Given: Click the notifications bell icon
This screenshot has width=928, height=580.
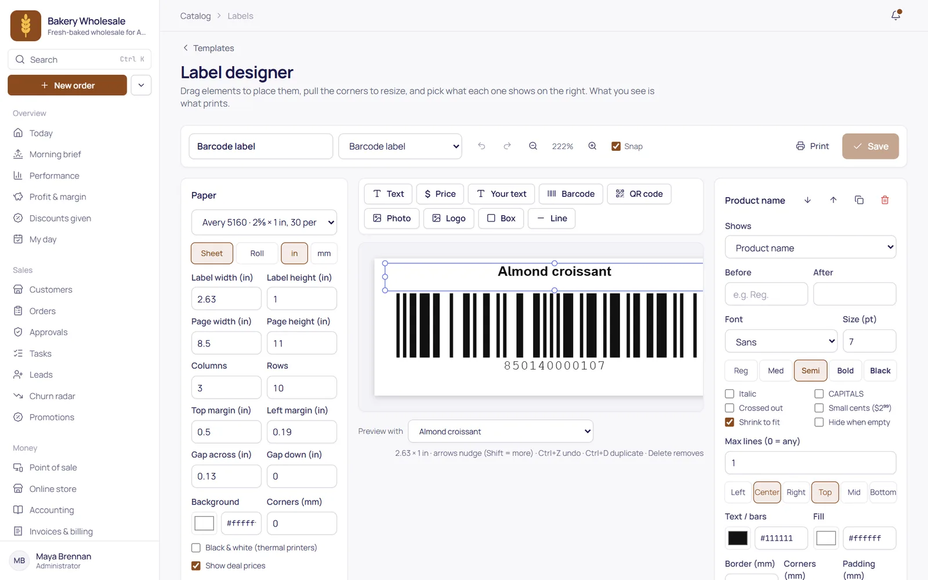Looking at the screenshot, I should pos(896,16).
